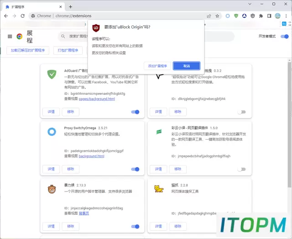Enable the super drag 0.3.2 extension toggle
Screen dimensions: 292x239
point(242,112)
